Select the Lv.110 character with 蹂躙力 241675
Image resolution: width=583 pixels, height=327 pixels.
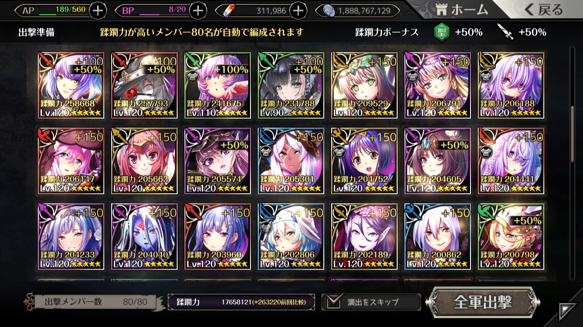coord(218,85)
